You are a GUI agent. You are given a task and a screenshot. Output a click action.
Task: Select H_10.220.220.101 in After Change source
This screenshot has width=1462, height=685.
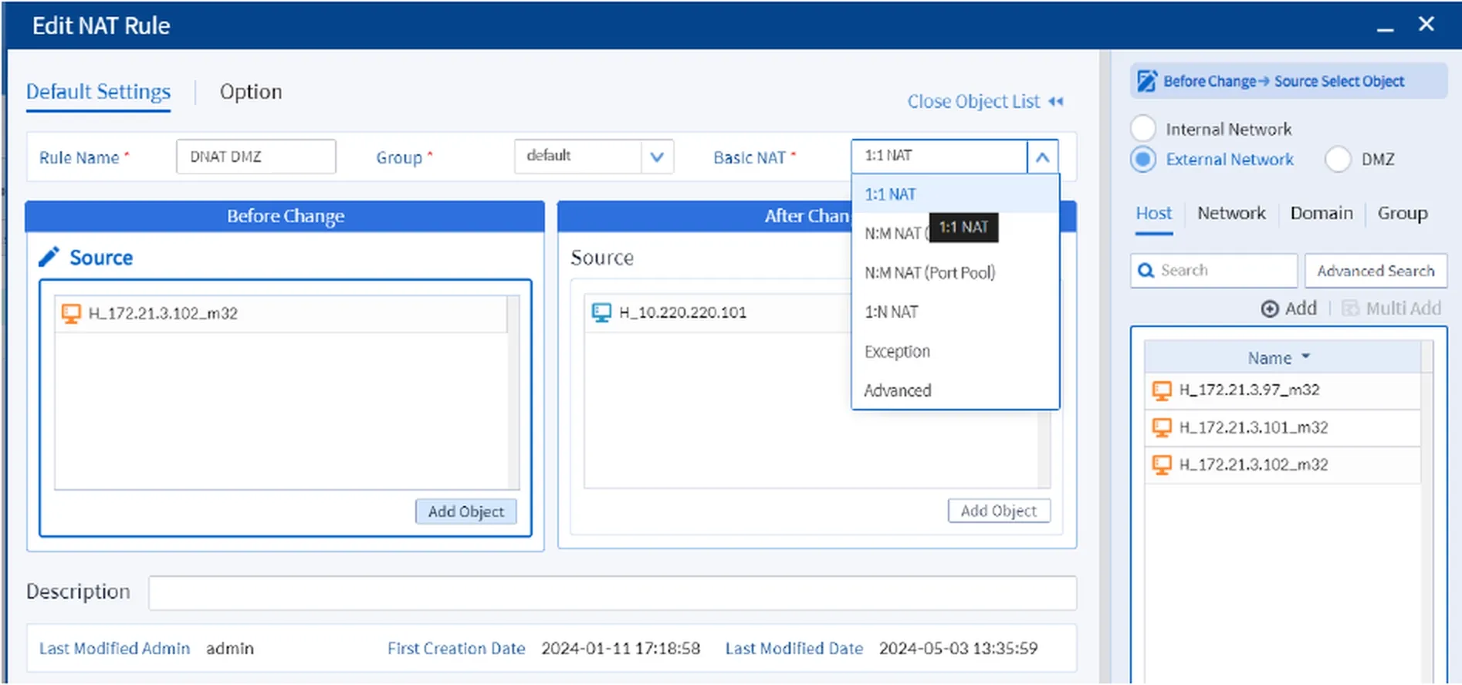point(718,312)
